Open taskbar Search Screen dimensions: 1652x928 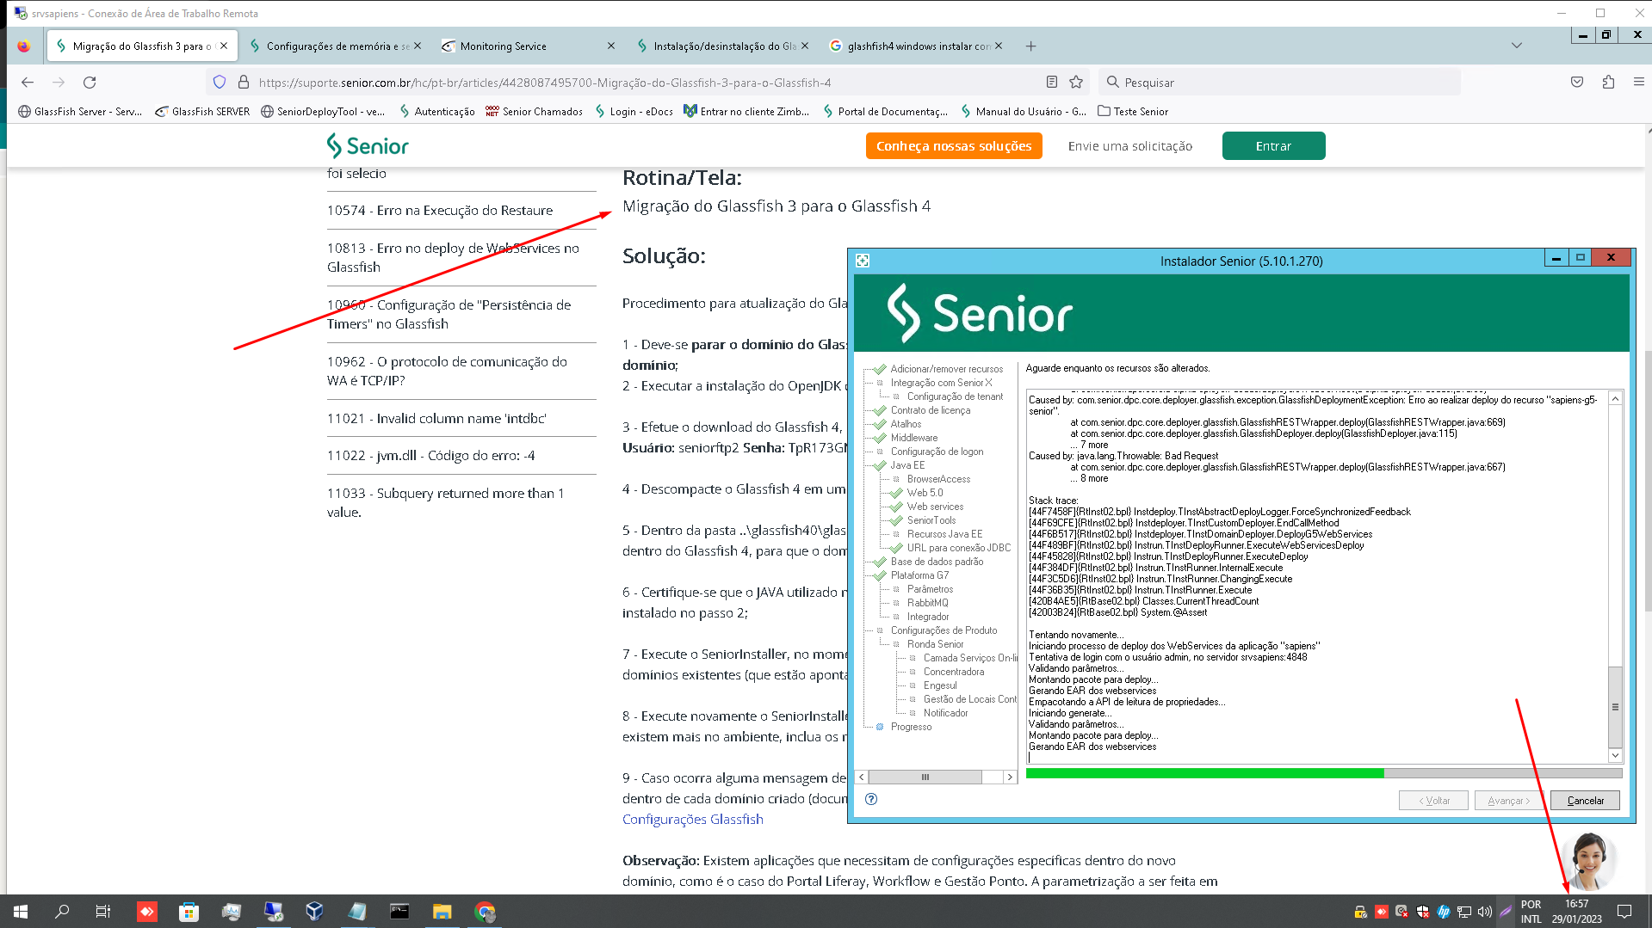pyautogui.click(x=62, y=912)
